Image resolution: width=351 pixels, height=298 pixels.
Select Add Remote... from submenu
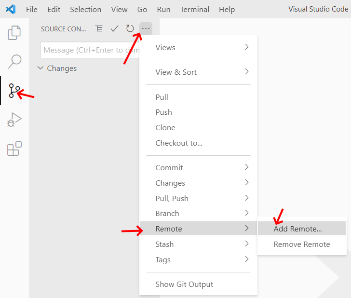point(297,229)
